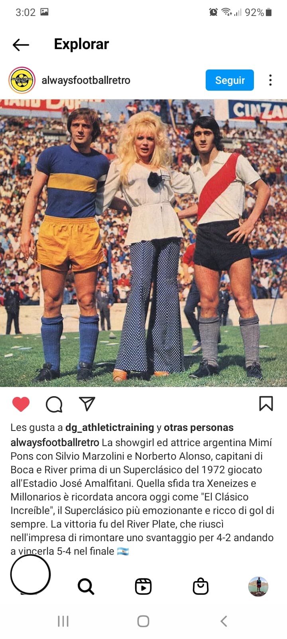Open dg_athletictraining from likes line

pos(110,427)
